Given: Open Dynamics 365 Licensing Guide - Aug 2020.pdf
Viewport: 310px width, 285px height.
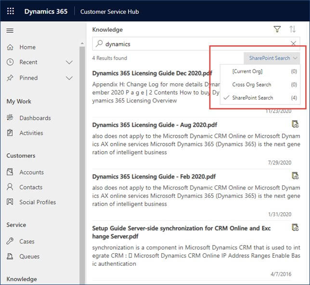Looking at the screenshot, I should 155,125.
